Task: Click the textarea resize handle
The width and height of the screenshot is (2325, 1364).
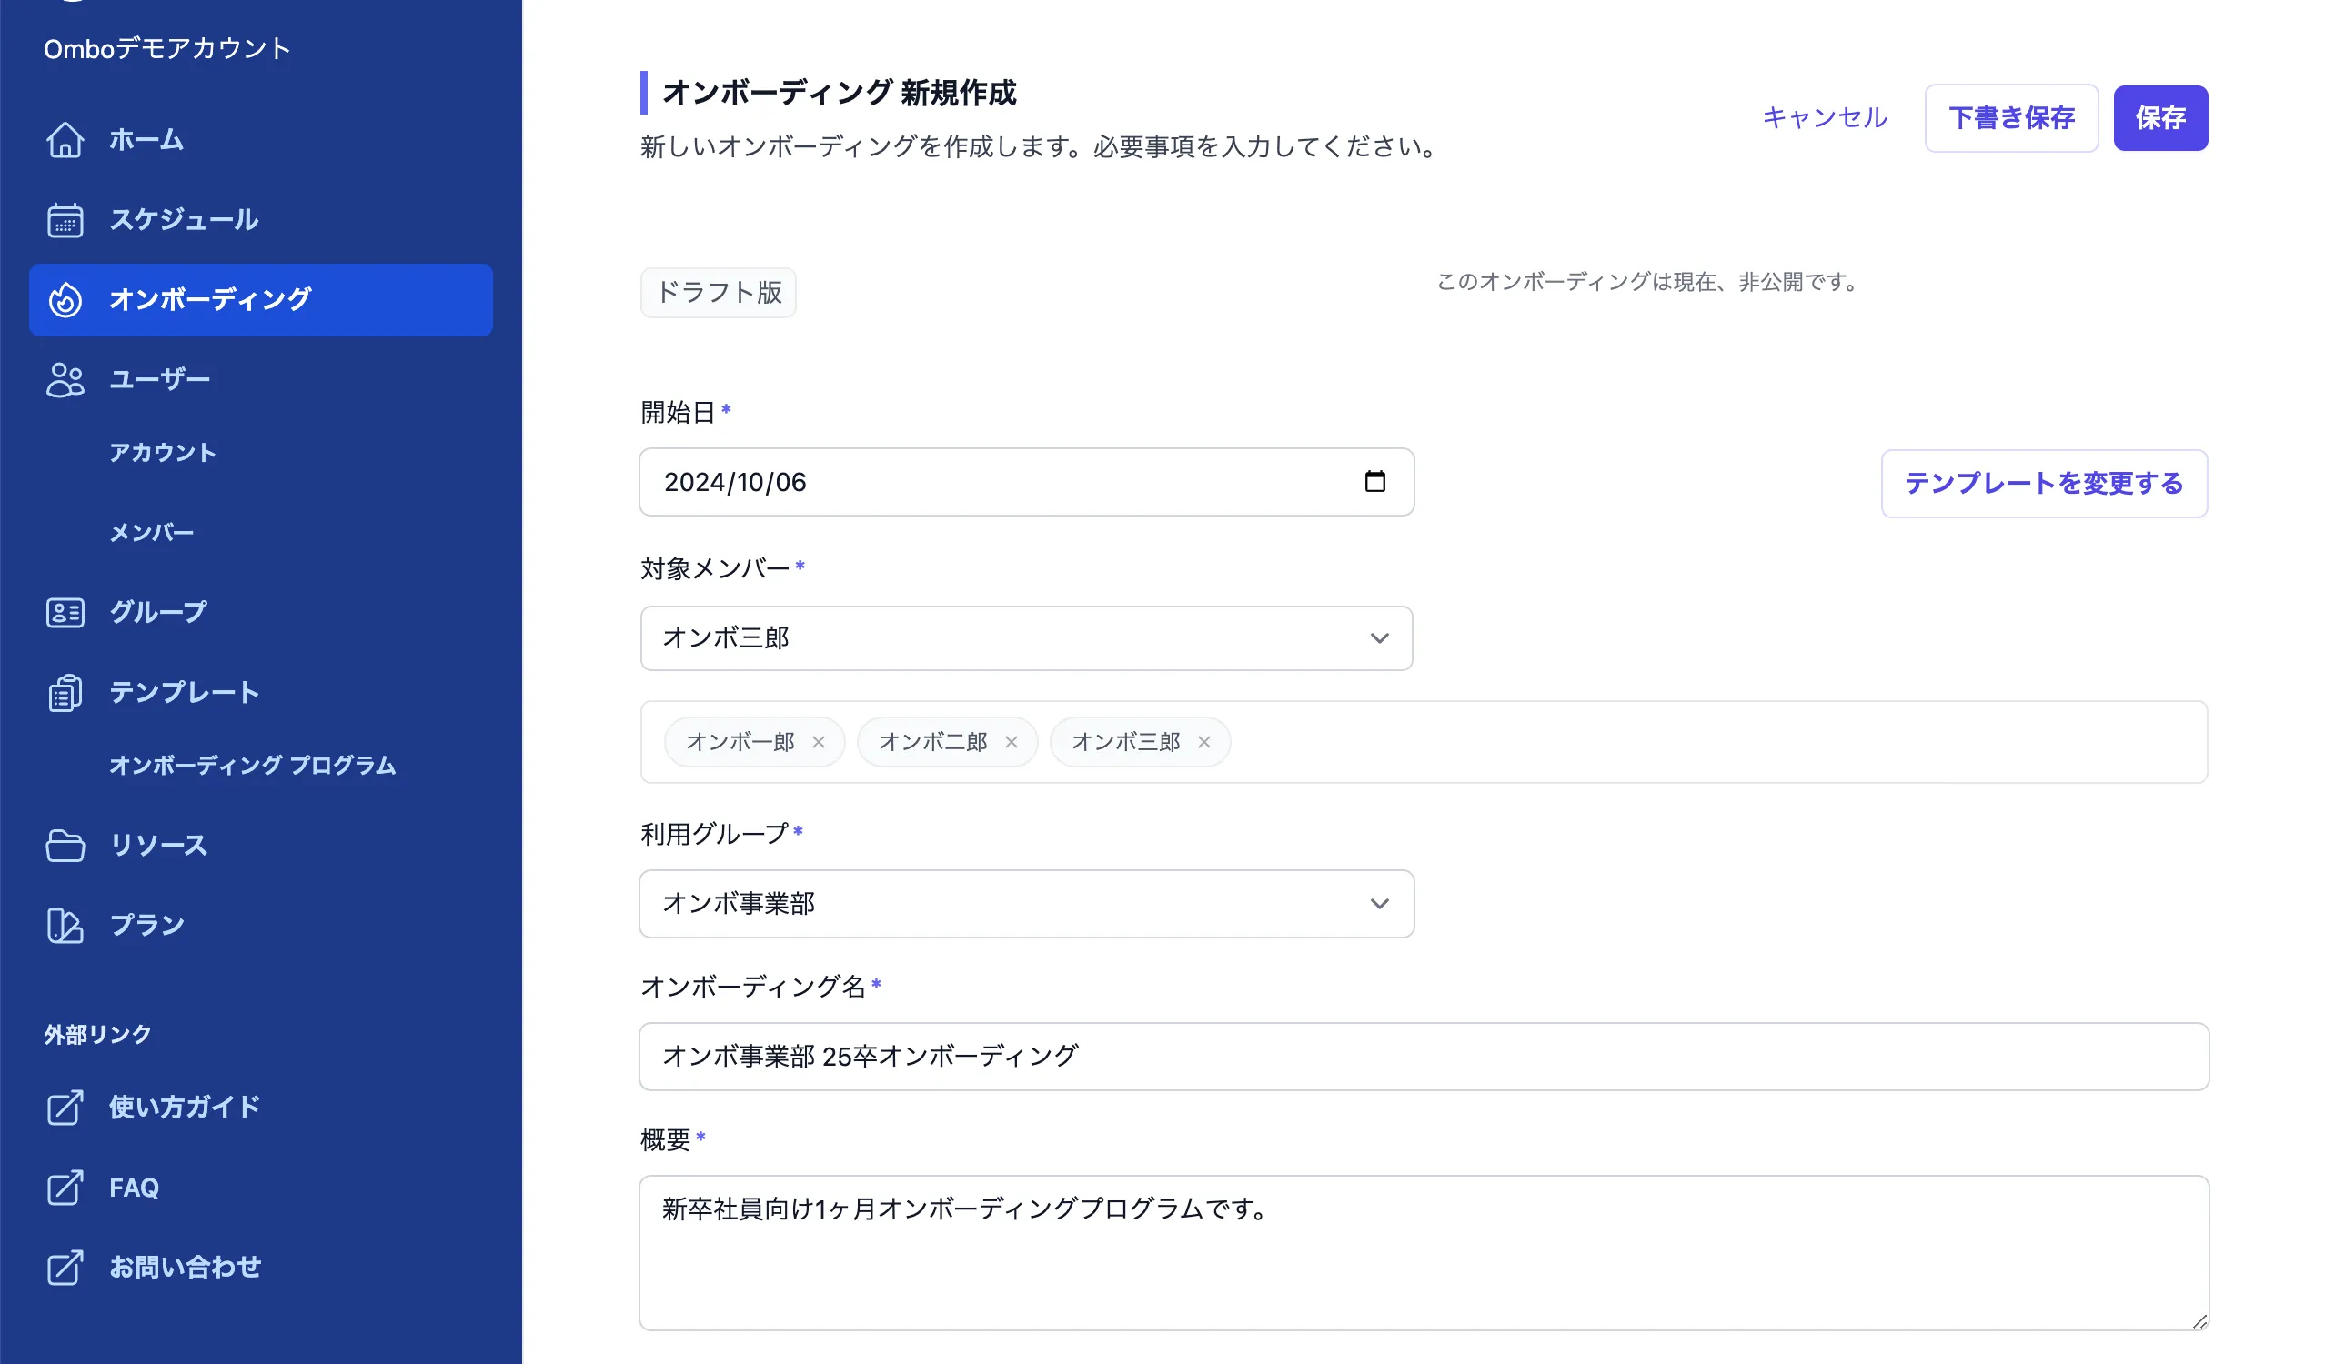Action: click(2199, 1320)
